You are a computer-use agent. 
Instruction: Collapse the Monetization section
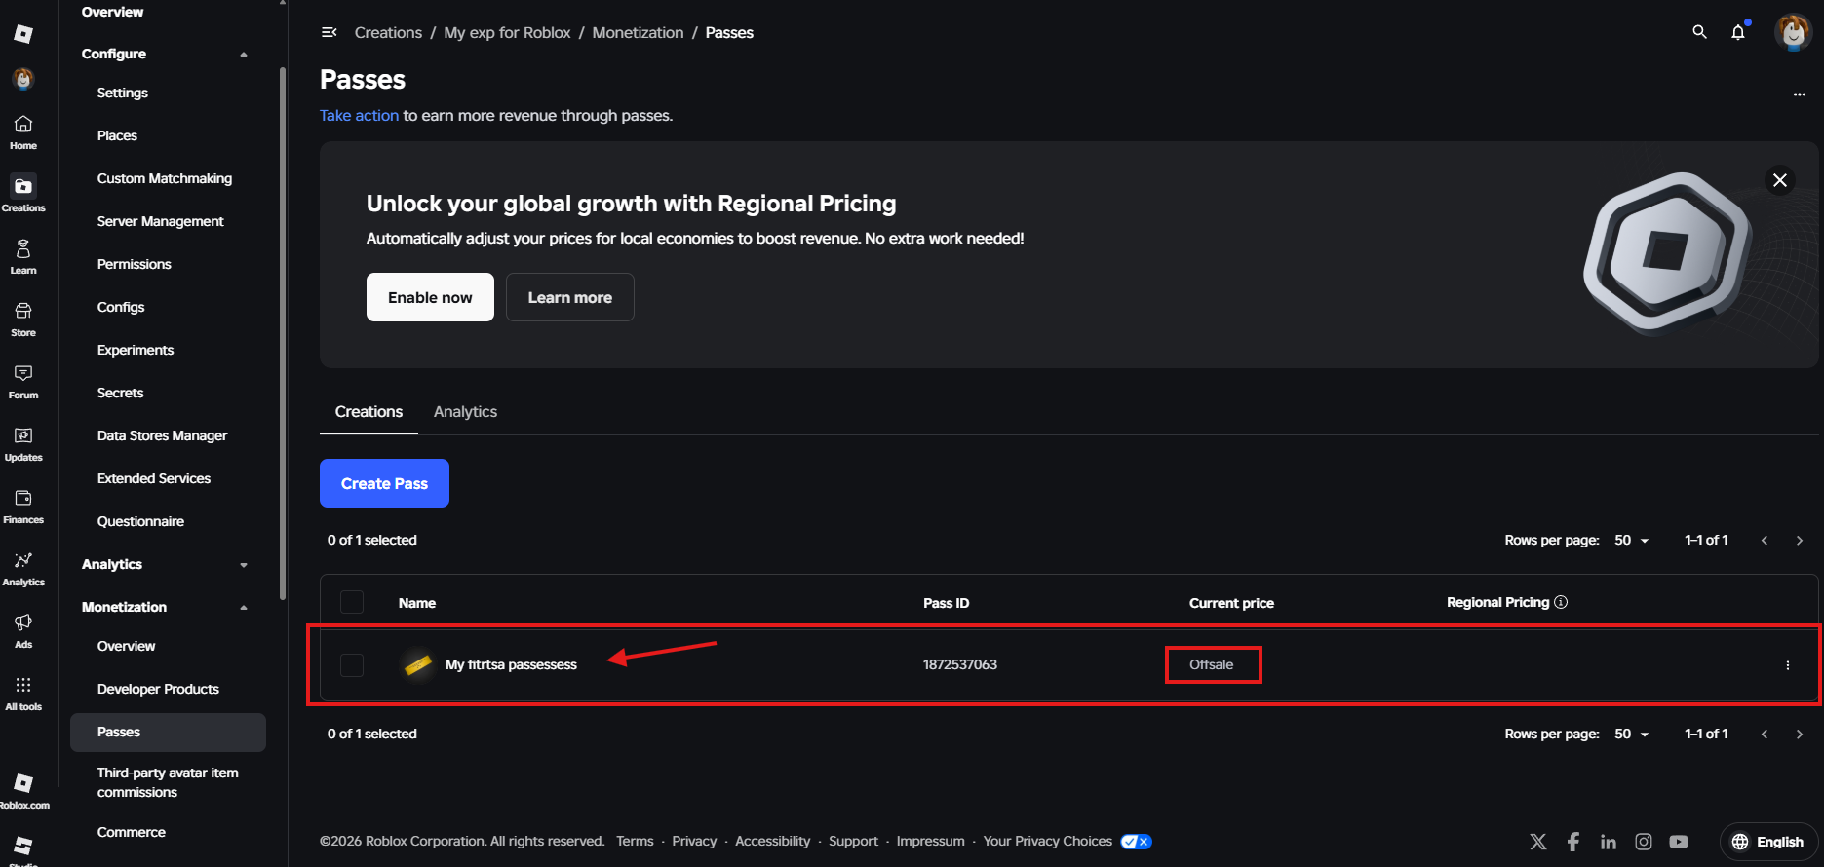(244, 608)
